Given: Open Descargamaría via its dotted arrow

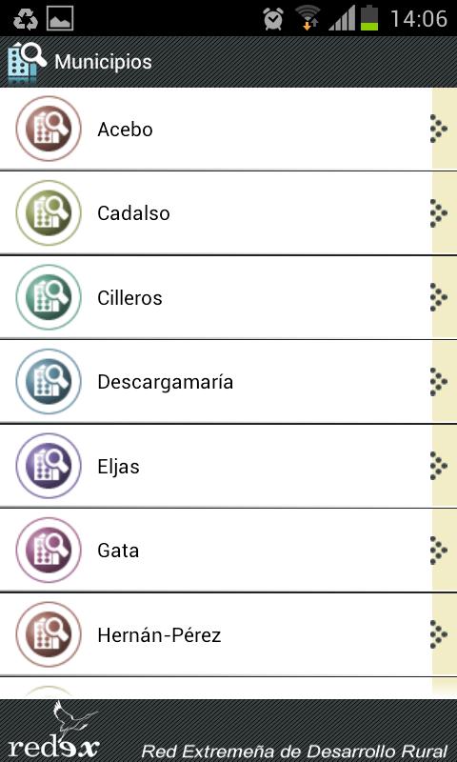Looking at the screenshot, I should (x=439, y=382).
